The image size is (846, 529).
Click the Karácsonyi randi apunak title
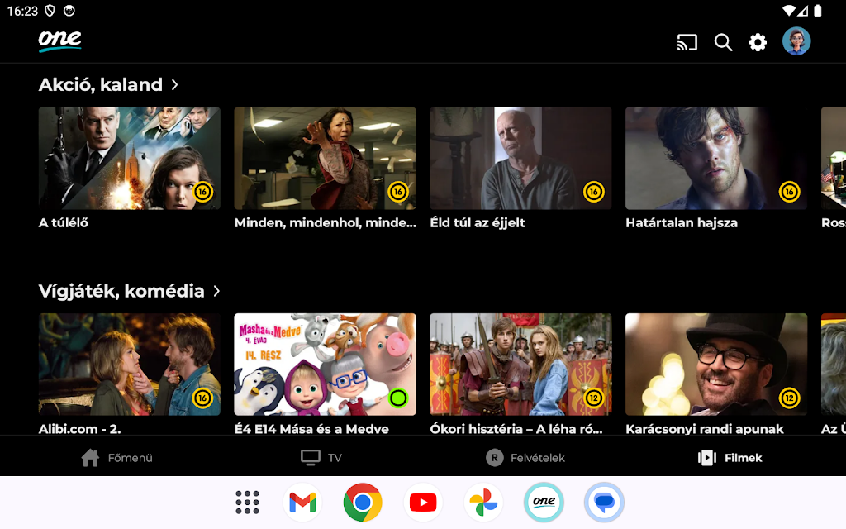click(705, 428)
